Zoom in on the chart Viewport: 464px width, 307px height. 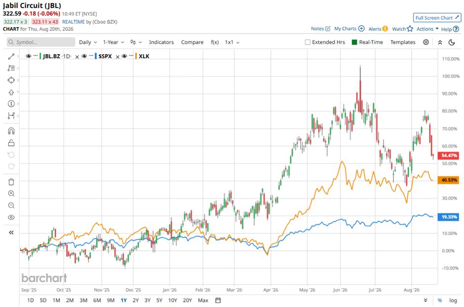coord(11,194)
